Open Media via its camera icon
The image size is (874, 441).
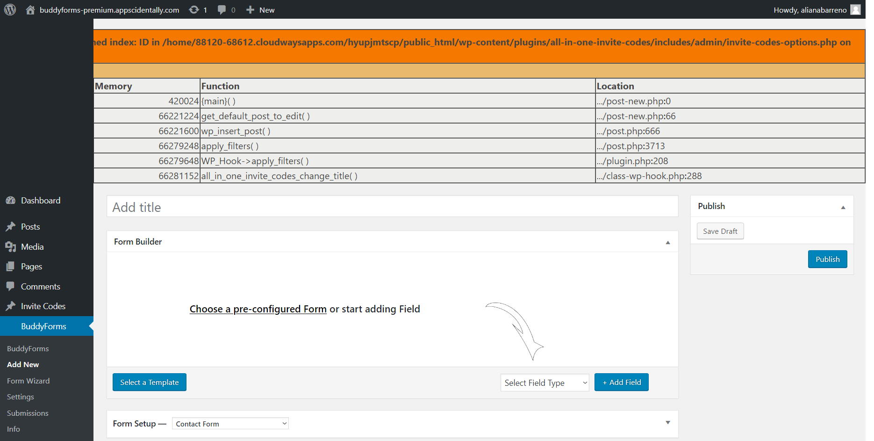tap(11, 246)
